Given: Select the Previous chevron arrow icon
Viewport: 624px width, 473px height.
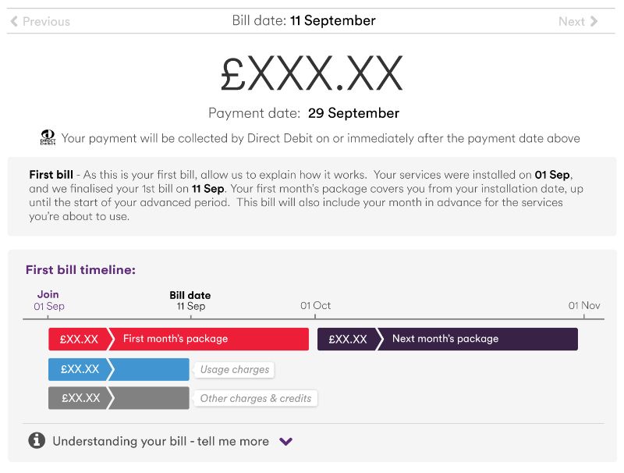Looking at the screenshot, I should [x=13, y=21].
